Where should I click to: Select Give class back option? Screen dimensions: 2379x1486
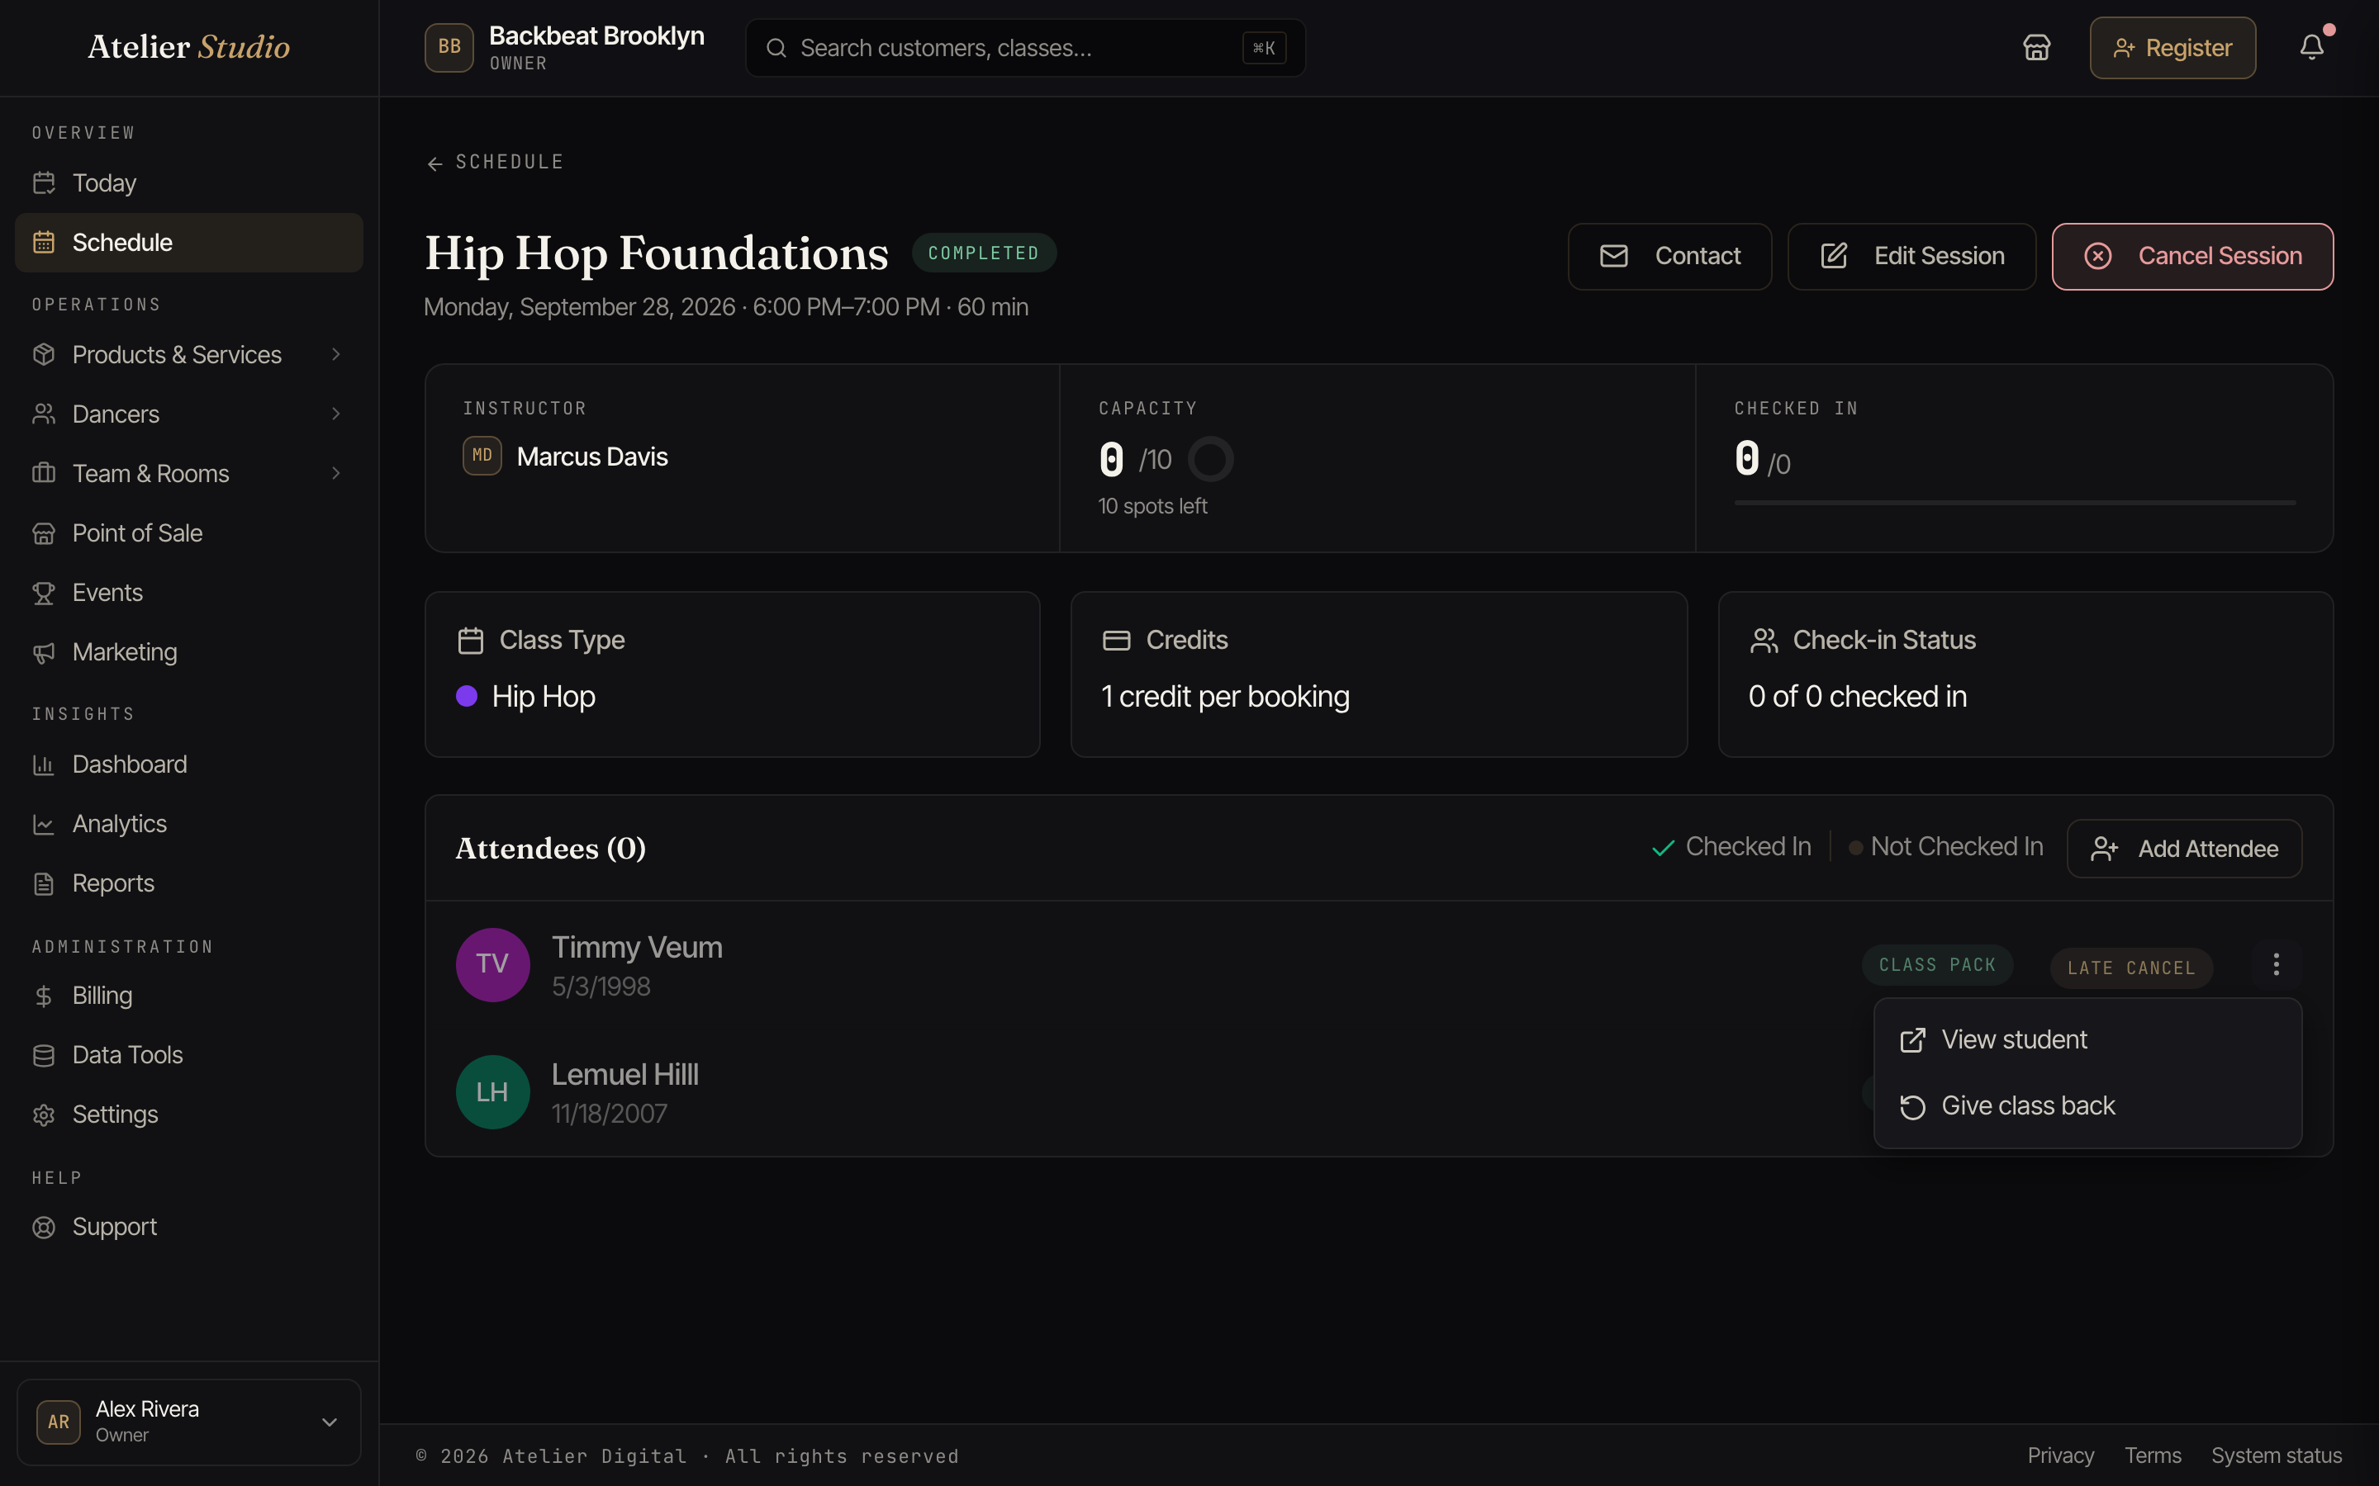point(2087,1106)
